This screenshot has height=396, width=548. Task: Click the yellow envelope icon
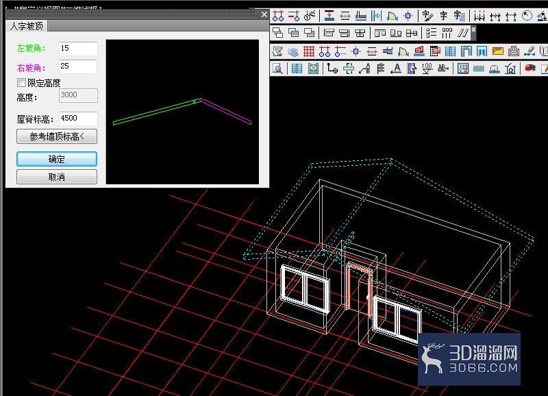coord(498,51)
